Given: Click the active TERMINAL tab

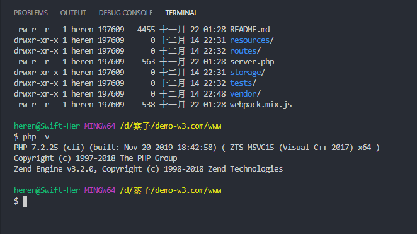Looking at the screenshot, I should click(x=181, y=13).
